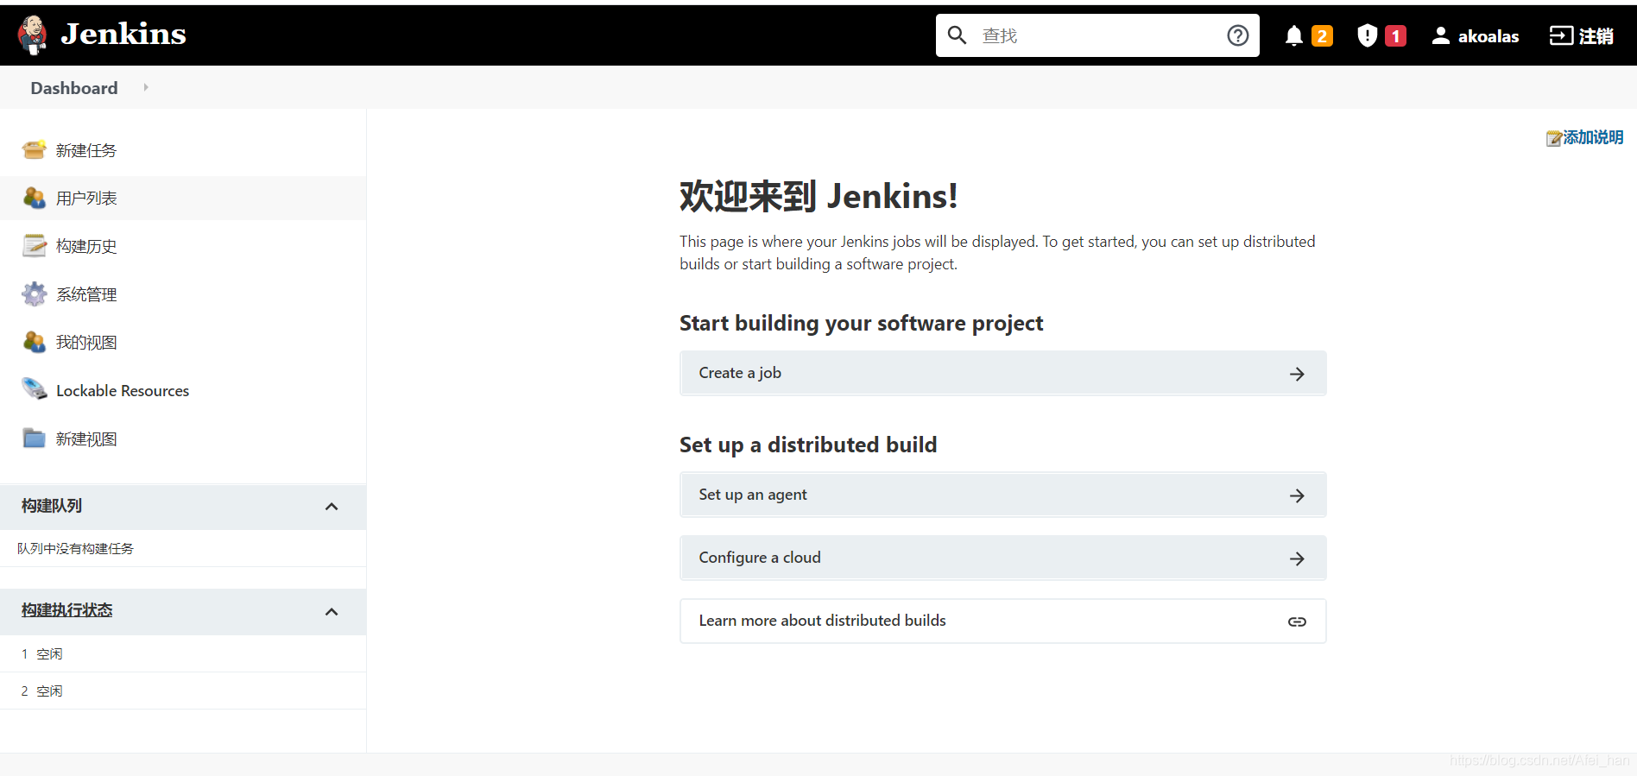The height and width of the screenshot is (776, 1637).
Task: Click the 用户列表 people icon
Action: (34, 198)
